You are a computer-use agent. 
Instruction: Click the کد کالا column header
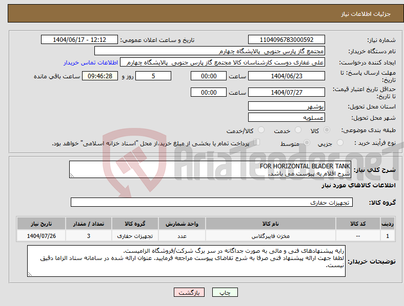358,224
